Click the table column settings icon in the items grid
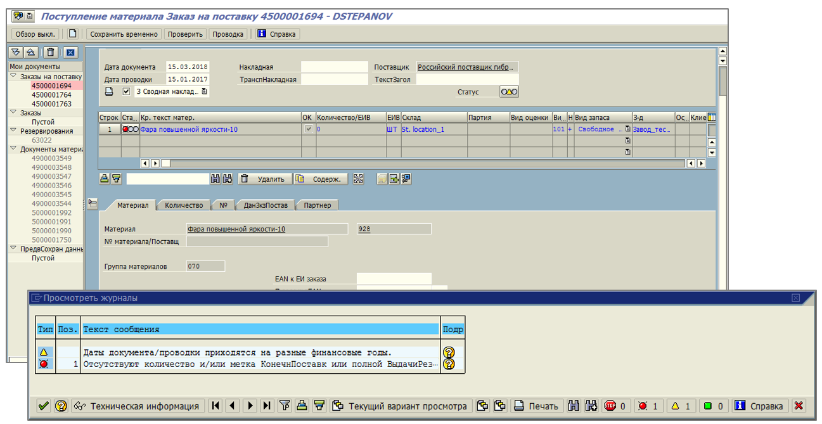822x424 pixels. tap(712, 117)
